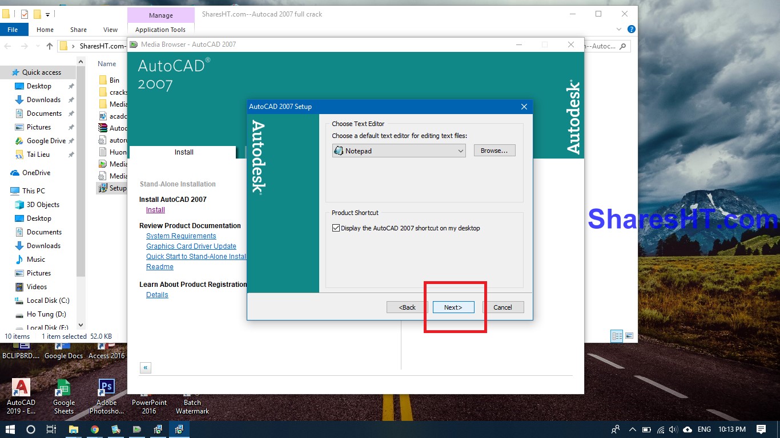Open the File menu in File Explorer
The width and height of the screenshot is (780, 438).
[13, 30]
